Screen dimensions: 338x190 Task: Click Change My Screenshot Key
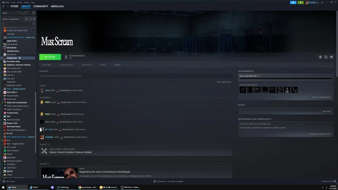320,134
